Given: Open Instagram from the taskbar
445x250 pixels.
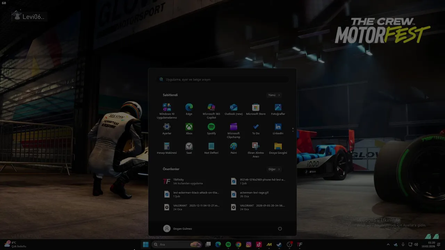Looking at the screenshot, I should 249,244.
